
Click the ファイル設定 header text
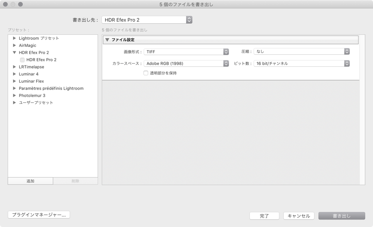coord(123,40)
